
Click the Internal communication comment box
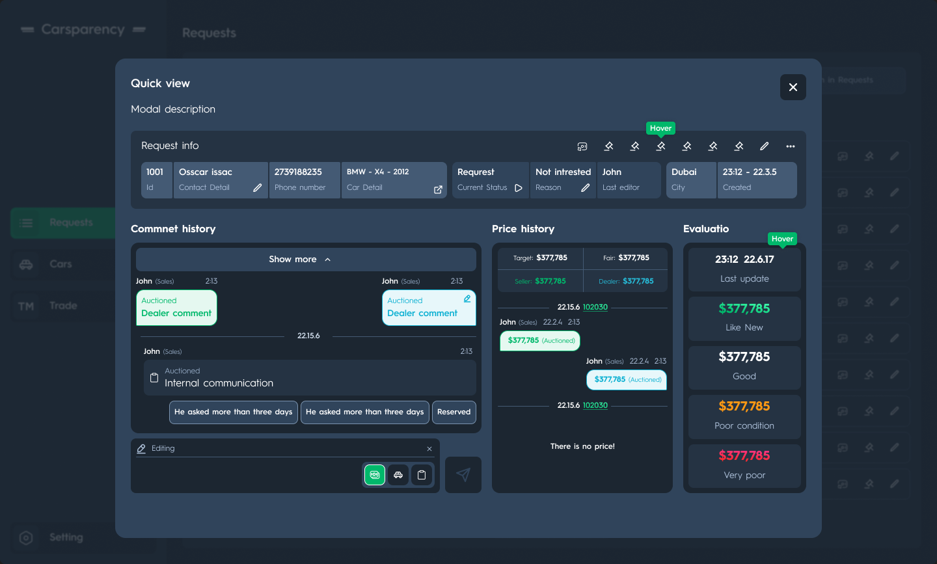[x=310, y=377]
